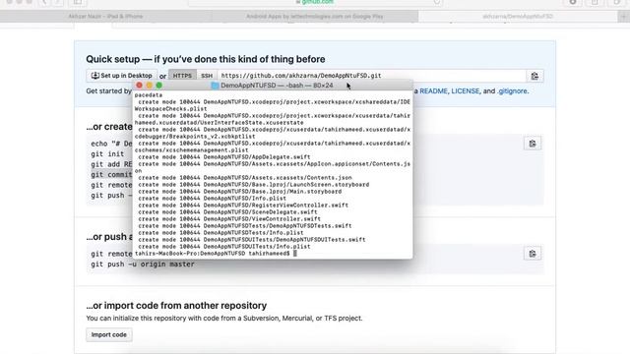The image size is (630, 354).
Task: Click the Main.storyboard line in Terminal
Action: click(240, 192)
